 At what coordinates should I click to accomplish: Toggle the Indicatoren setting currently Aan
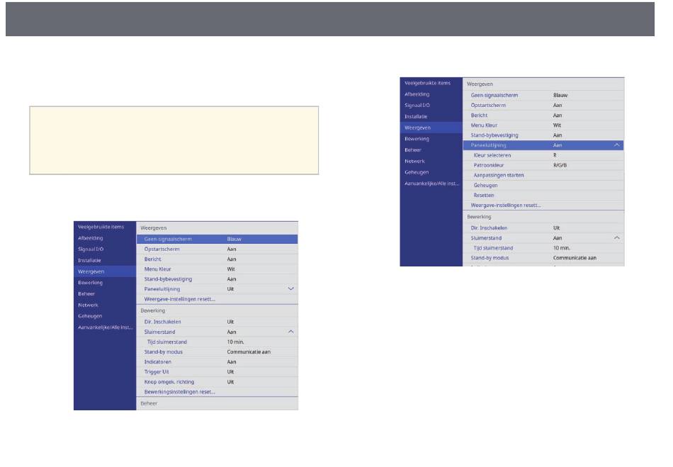216,361
